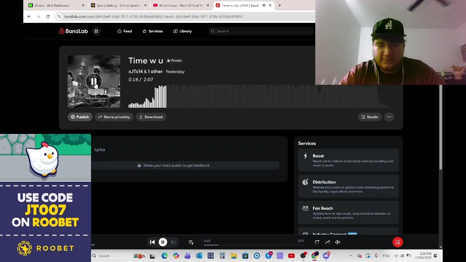Mute the BandLab tab audio icon
466x262 pixels.
[264, 5]
